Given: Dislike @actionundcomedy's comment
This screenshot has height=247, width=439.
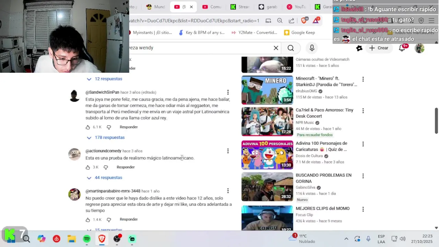Looking at the screenshot, I should point(106,167).
